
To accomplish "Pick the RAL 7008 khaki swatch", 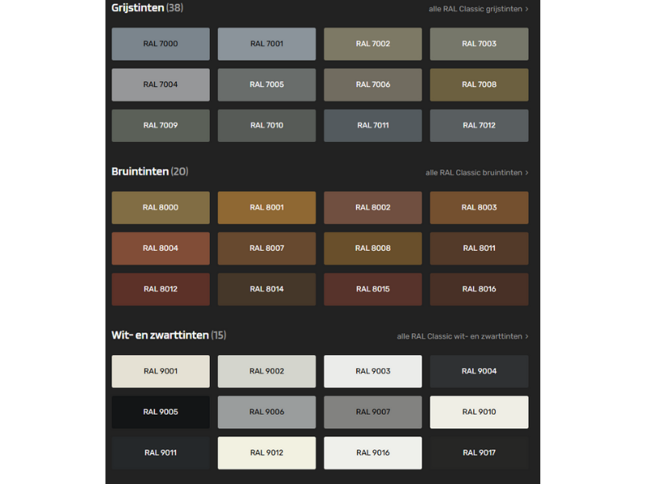I will pyautogui.click(x=479, y=85).
